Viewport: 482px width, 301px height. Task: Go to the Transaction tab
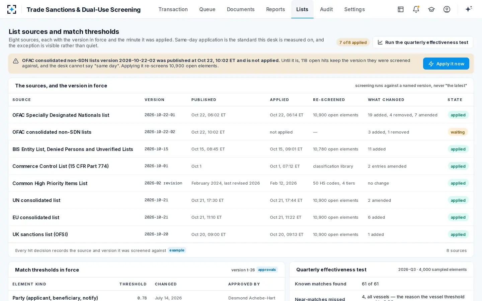coord(173,9)
